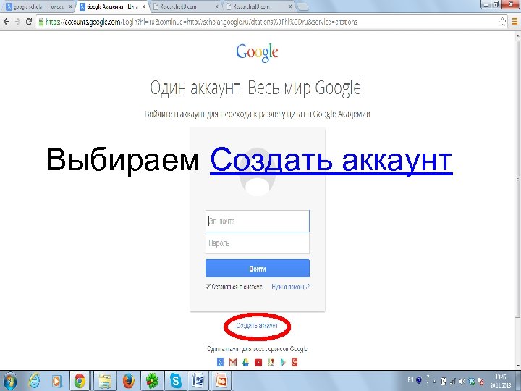Screen dimensions: 521x391
Task: Open the Нужна помощь? link
Action: click(290, 287)
